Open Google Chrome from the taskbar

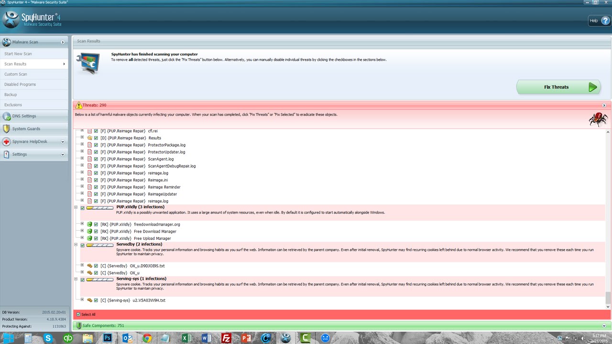pos(147,338)
